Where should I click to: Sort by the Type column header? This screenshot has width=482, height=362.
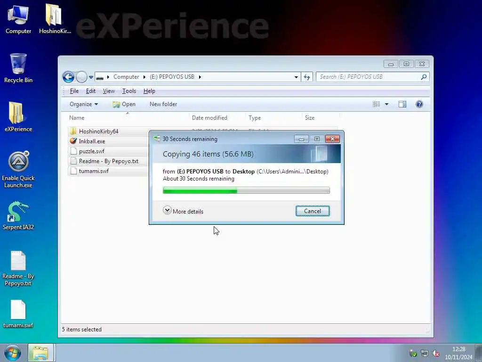273,118
